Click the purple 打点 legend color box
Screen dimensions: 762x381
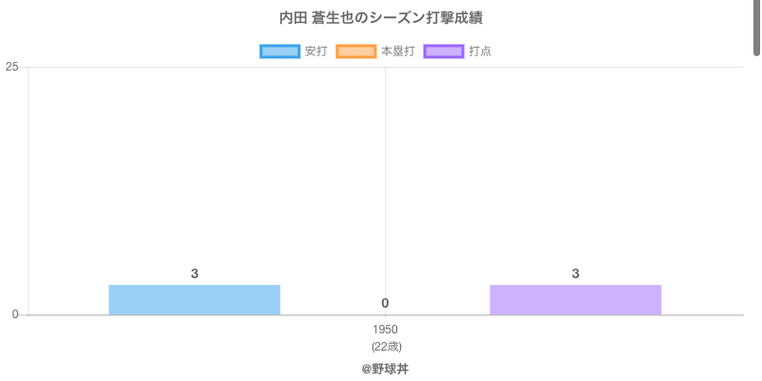pyautogui.click(x=444, y=51)
